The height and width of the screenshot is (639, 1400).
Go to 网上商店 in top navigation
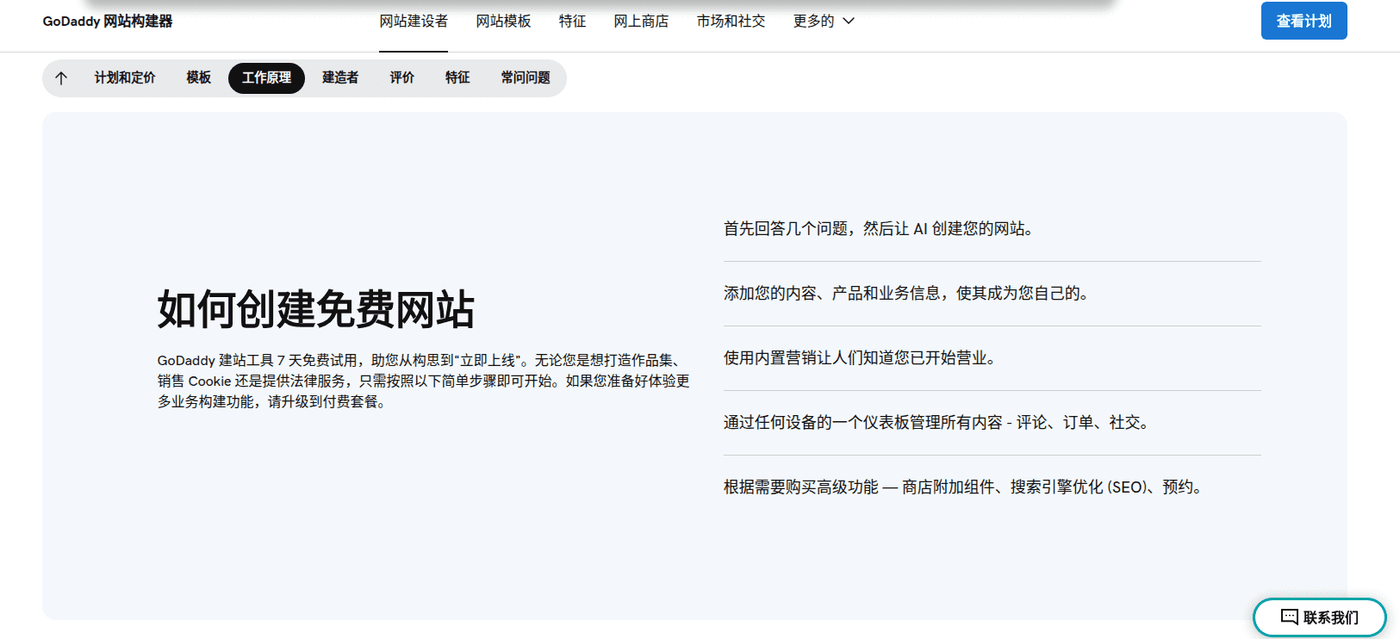(x=641, y=22)
